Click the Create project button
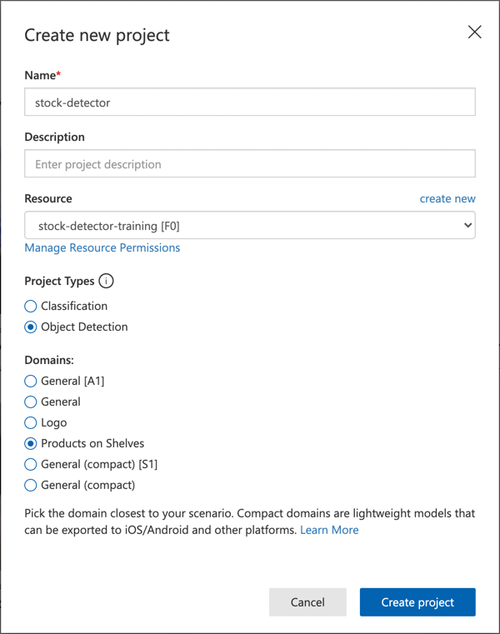 (x=417, y=602)
